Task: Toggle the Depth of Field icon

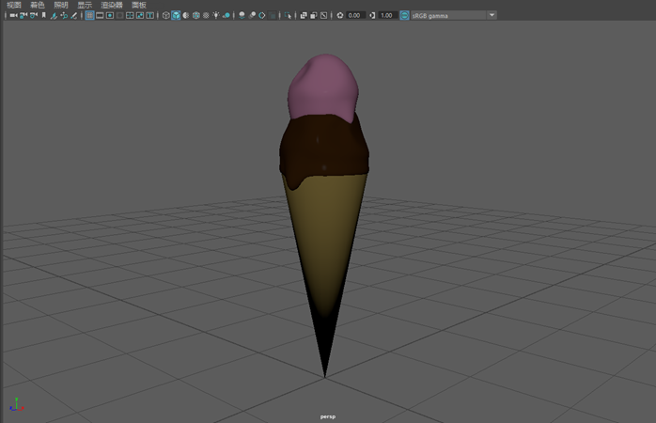Action: 272,15
